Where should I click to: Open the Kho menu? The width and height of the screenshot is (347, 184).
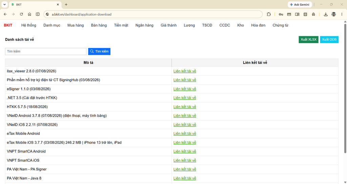coord(241,25)
